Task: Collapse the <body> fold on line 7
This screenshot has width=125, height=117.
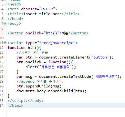Action: pyautogui.click(x=5, y=23)
